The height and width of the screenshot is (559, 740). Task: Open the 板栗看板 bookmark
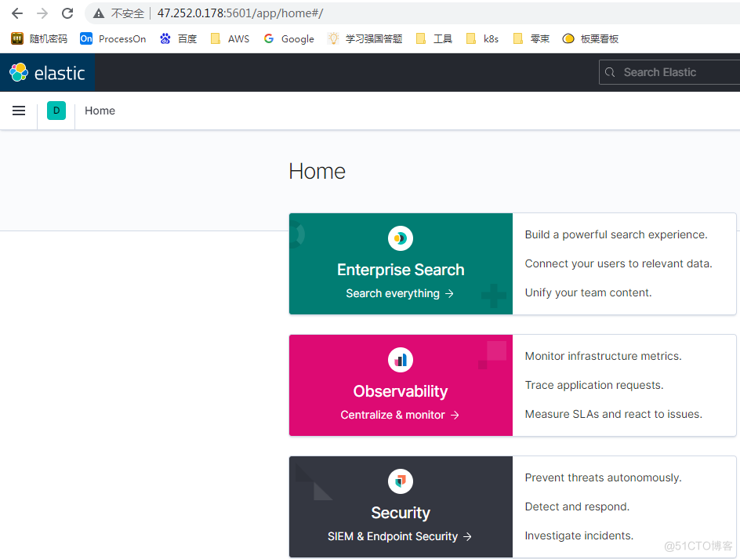(x=590, y=38)
